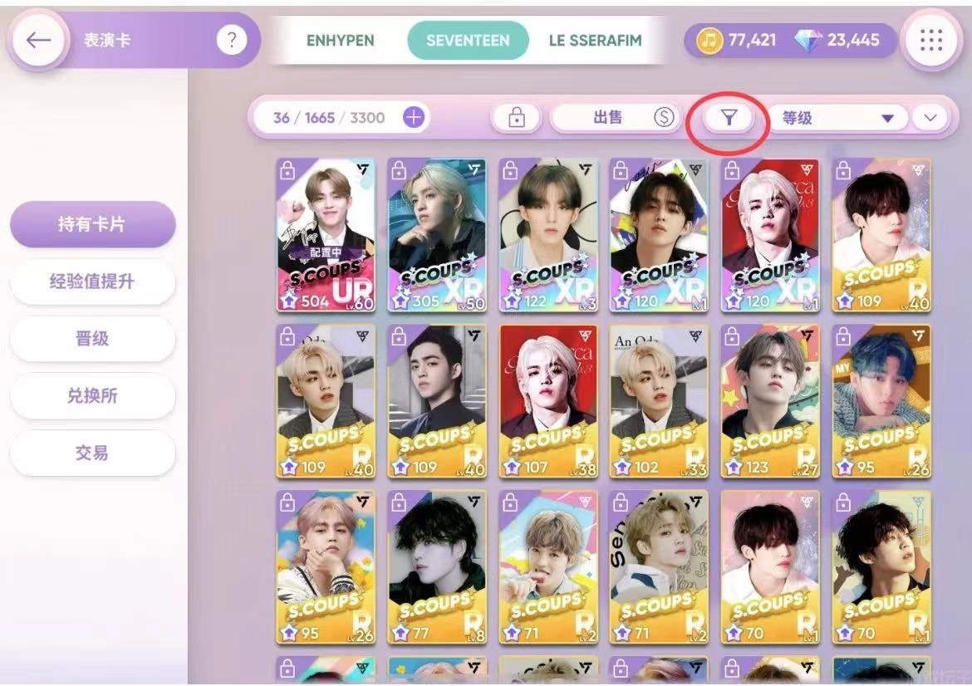Switch to the LE SSERAFIM tab

[x=595, y=41]
